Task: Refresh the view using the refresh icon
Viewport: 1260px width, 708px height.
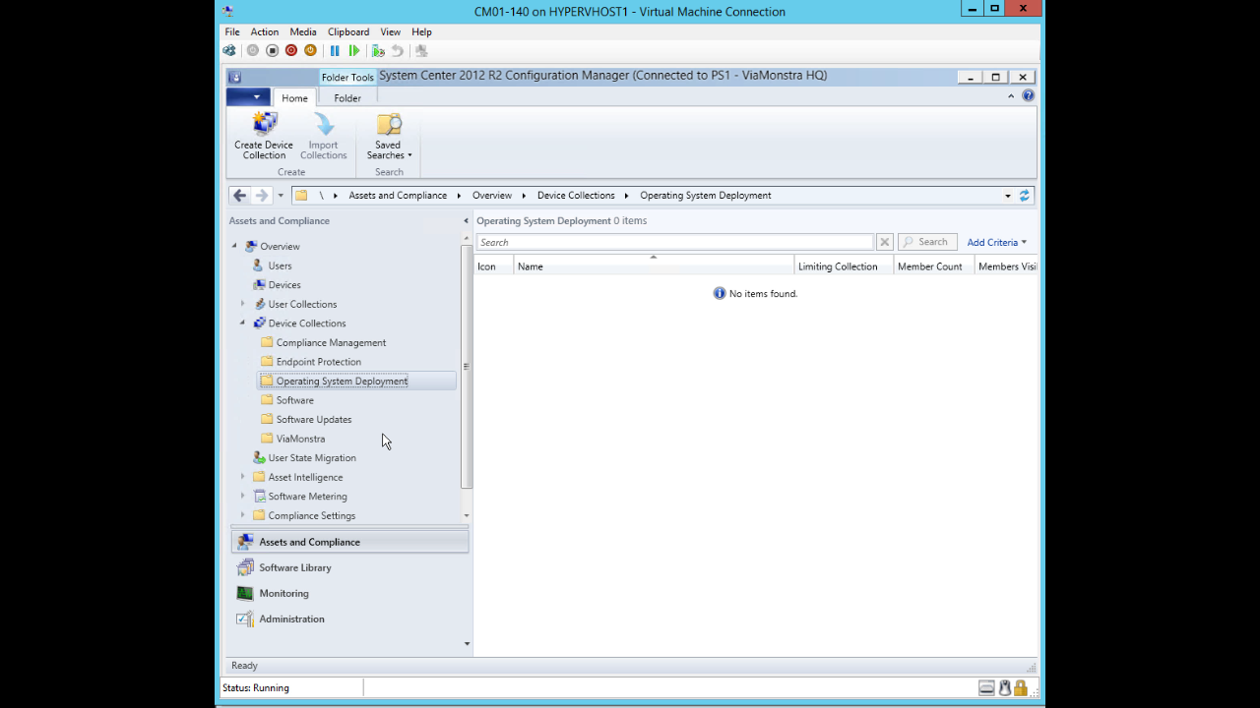Action: pos(1025,196)
